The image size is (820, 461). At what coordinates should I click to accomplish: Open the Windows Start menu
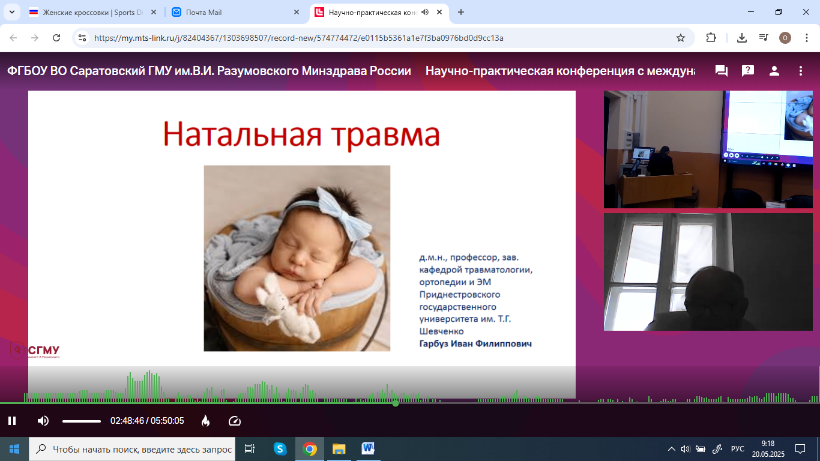(14, 449)
